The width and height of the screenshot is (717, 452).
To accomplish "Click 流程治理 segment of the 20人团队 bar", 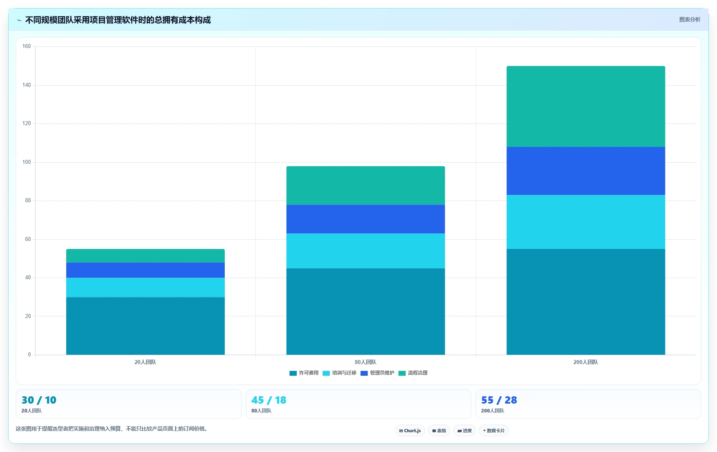I will coord(145,256).
